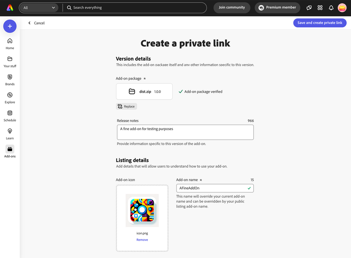Screen dimensions: 351x258
Task: Click the Cancel back link
Action: 37,23
